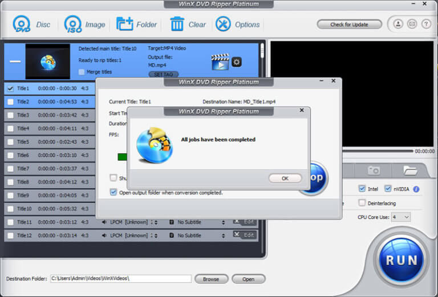Change Title12 audio track selector
The width and height of the screenshot is (438, 297).
point(156,236)
